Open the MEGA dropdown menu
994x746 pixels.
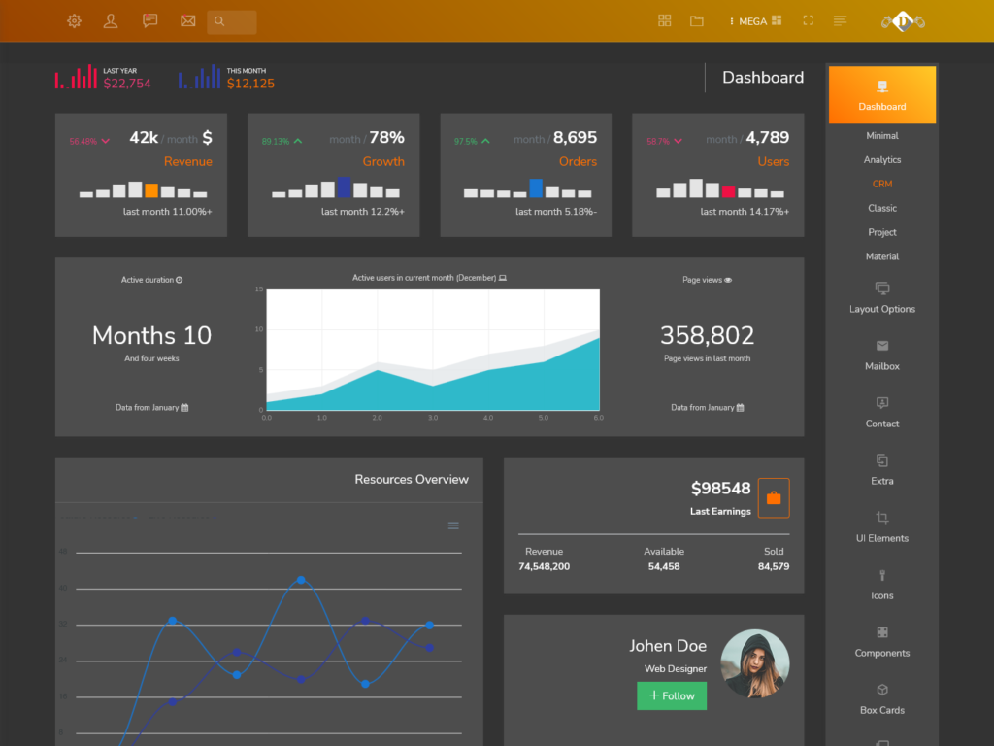755,19
